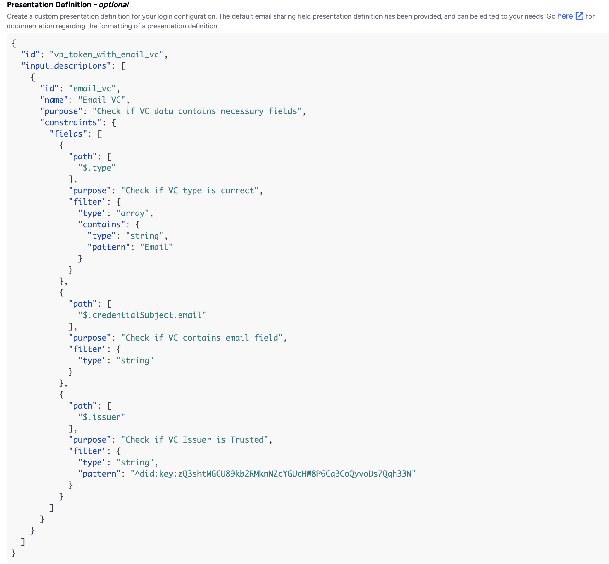Screen dimensions: 609x564
Task: Click the "Email VC" name value
Action: (x=102, y=100)
